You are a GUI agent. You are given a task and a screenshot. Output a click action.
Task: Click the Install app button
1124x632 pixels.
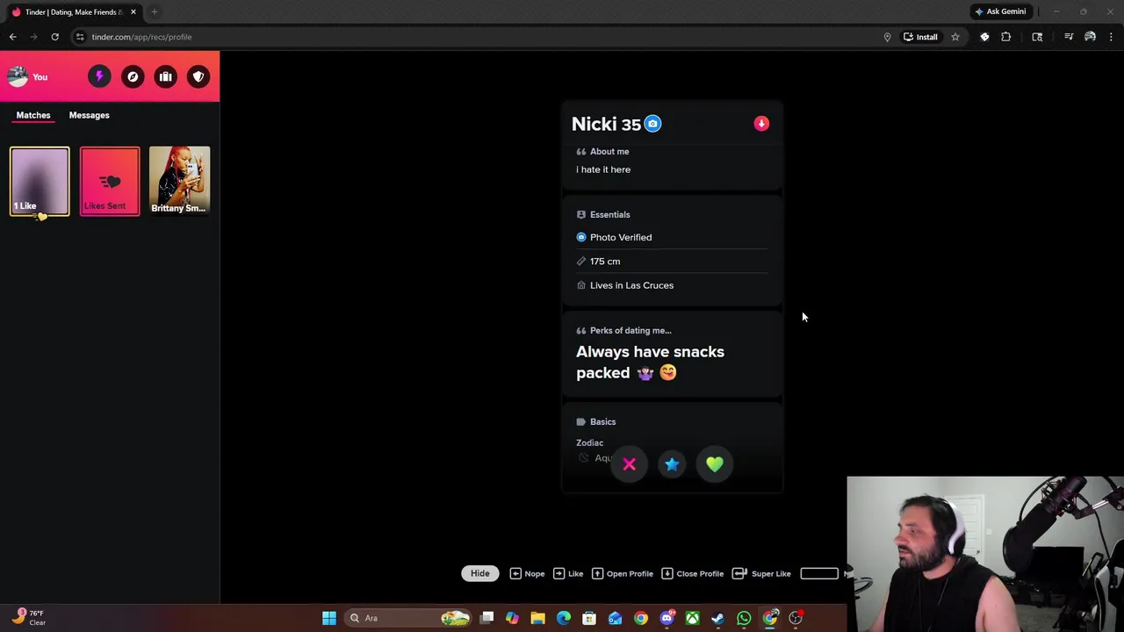click(x=920, y=37)
